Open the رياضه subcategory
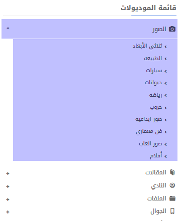The width and height of the screenshot is (186, 221). [155, 95]
